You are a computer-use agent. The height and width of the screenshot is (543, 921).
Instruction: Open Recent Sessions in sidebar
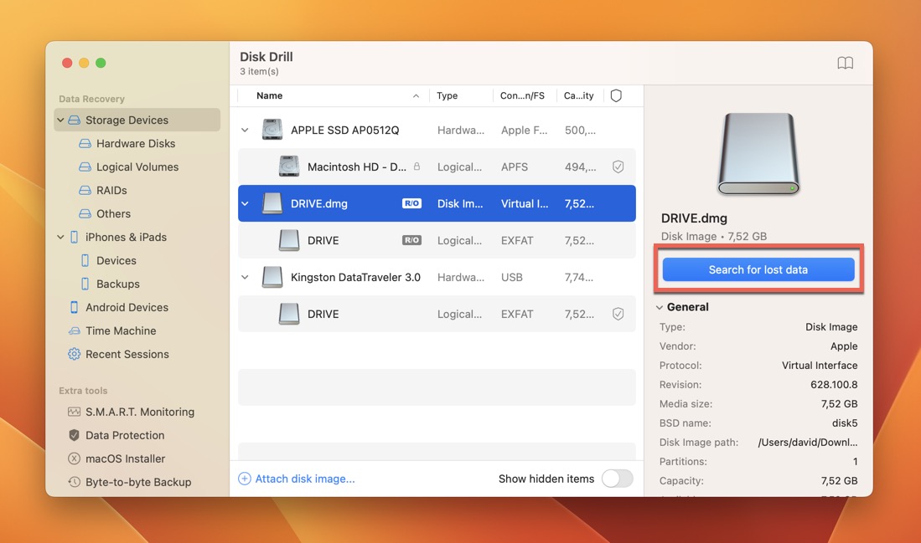pos(127,354)
